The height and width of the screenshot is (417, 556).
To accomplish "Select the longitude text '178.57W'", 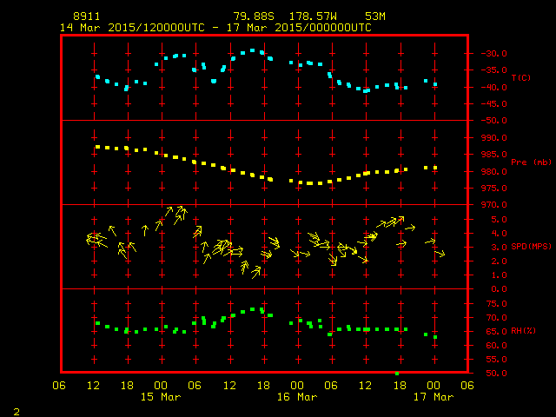I will [313, 17].
